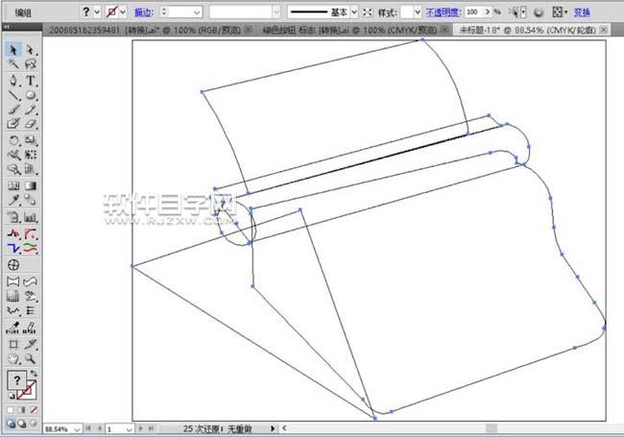The height and width of the screenshot is (437, 624).
Task: Choose the Ellipse tool
Action: tap(31, 95)
